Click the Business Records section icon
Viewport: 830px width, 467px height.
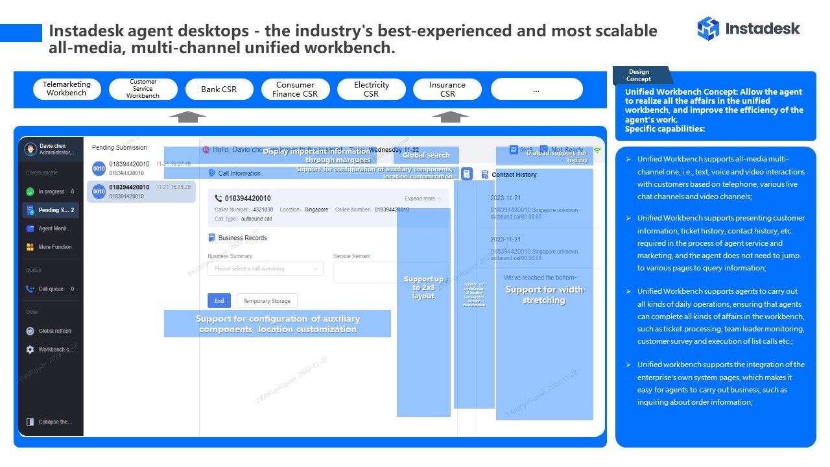pyautogui.click(x=212, y=238)
